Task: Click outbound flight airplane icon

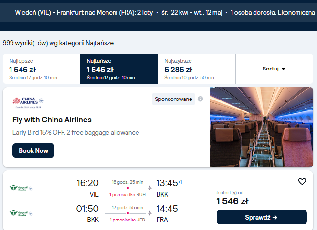Action: 150,188
